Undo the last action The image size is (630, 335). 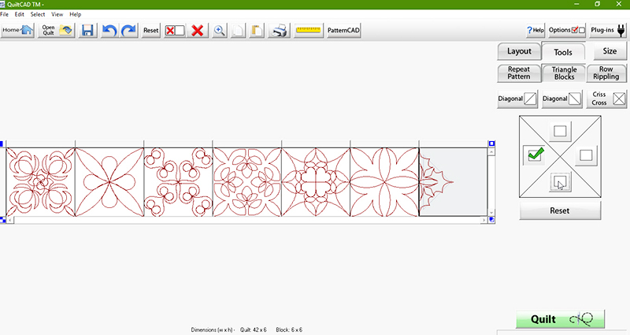(x=110, y=30)
